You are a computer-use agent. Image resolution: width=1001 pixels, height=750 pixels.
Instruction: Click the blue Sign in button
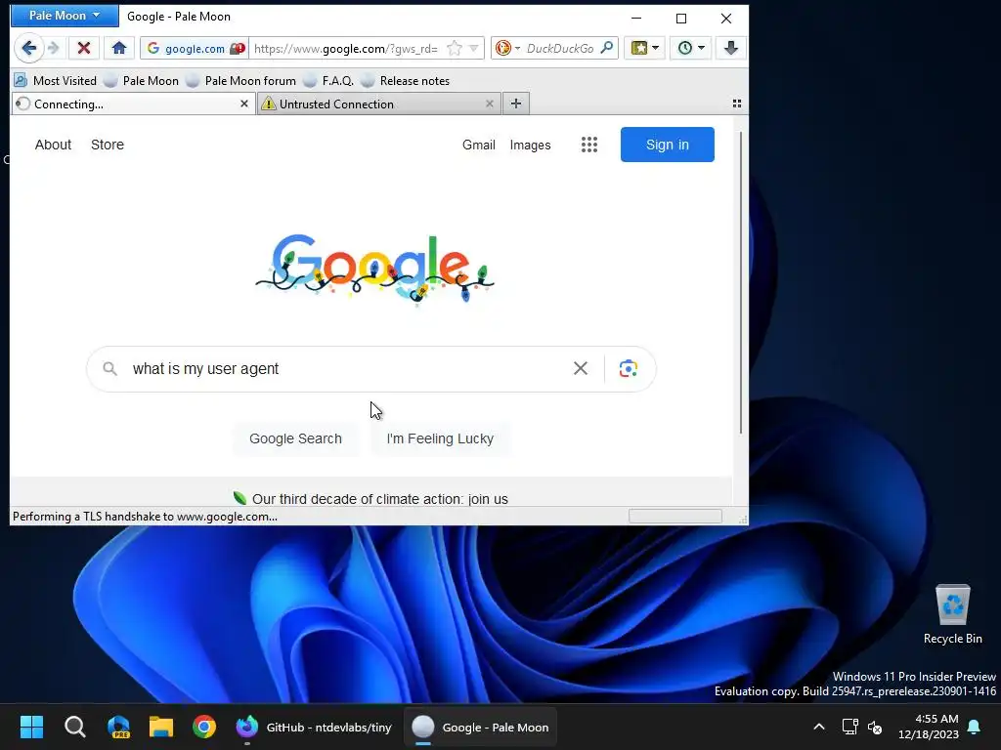click(667, 145)
